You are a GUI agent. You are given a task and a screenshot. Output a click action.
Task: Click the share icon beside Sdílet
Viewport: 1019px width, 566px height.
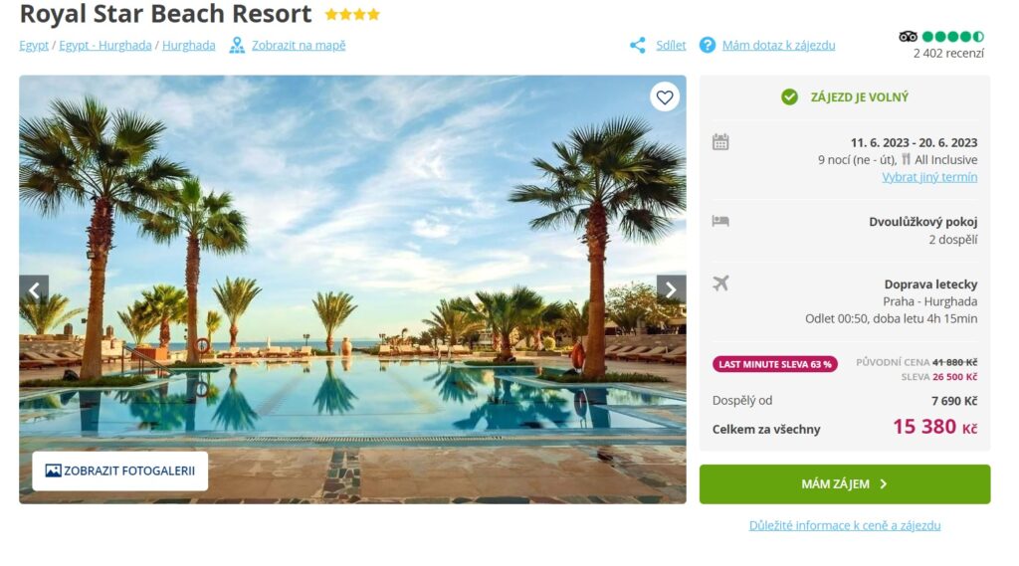tap(638, 45)
